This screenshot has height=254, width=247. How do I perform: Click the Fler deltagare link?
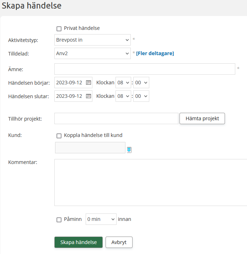(x=155, y=53)
